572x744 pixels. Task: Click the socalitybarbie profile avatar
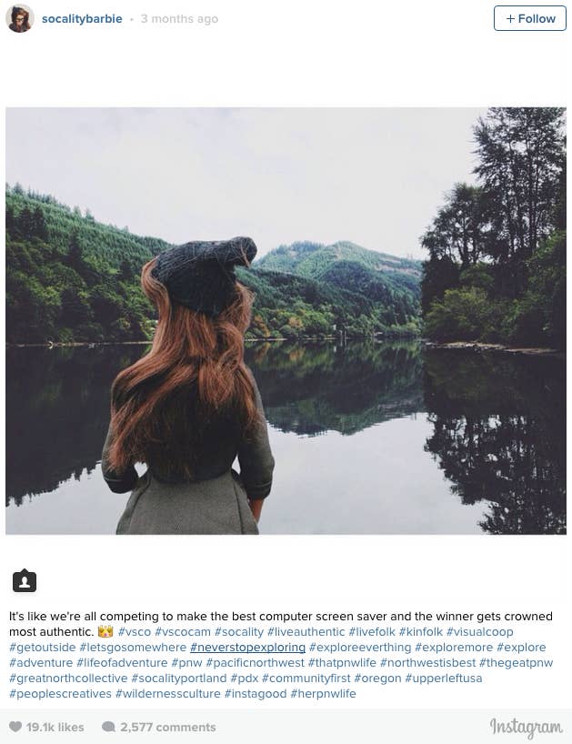[x=19, y=18]
